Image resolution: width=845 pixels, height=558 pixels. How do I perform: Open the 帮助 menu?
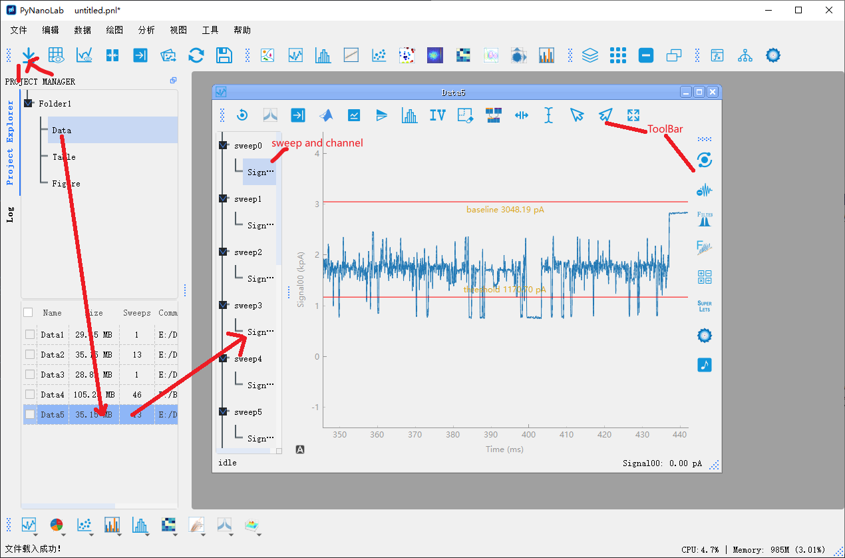242,30
